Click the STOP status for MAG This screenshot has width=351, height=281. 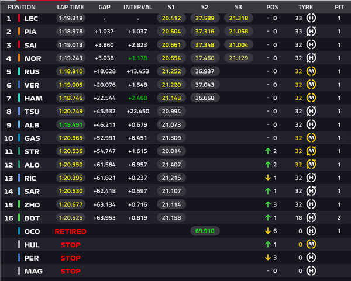tap(71, 271)
